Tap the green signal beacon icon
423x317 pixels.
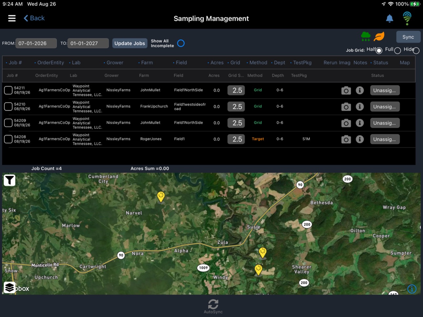coord(407,18)
